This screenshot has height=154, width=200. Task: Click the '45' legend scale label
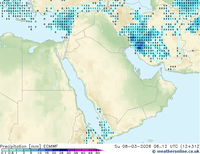tap(90, 153)
